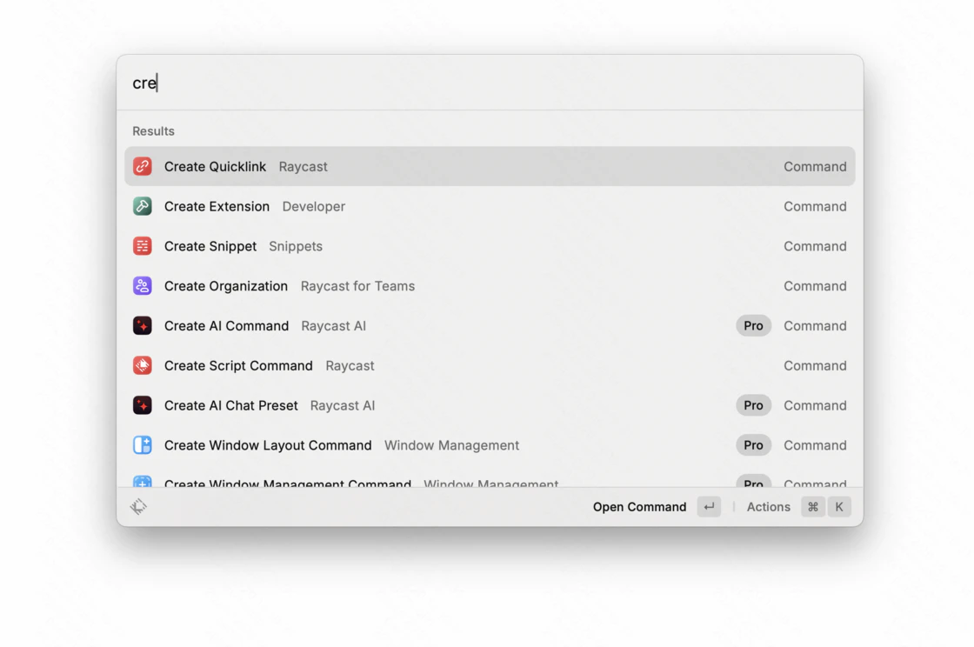Image resolution: width=974 pixels, height=647 pixels.
Task: Click 'Raycast AI' subtitle next to Create AI Chat Preset
Action: pyautogui.click(x=343, y=405)
